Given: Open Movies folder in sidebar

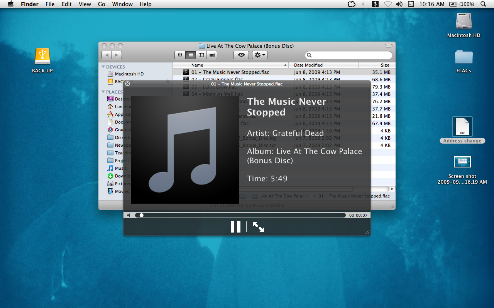Looking at the screenshot, I should coord(118,191).
